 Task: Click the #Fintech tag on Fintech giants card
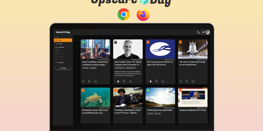(x=151, y=114)
